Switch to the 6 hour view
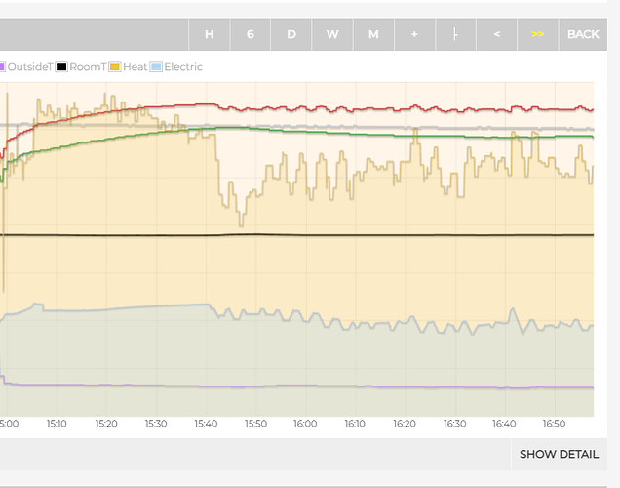 [x=251, y=34]
